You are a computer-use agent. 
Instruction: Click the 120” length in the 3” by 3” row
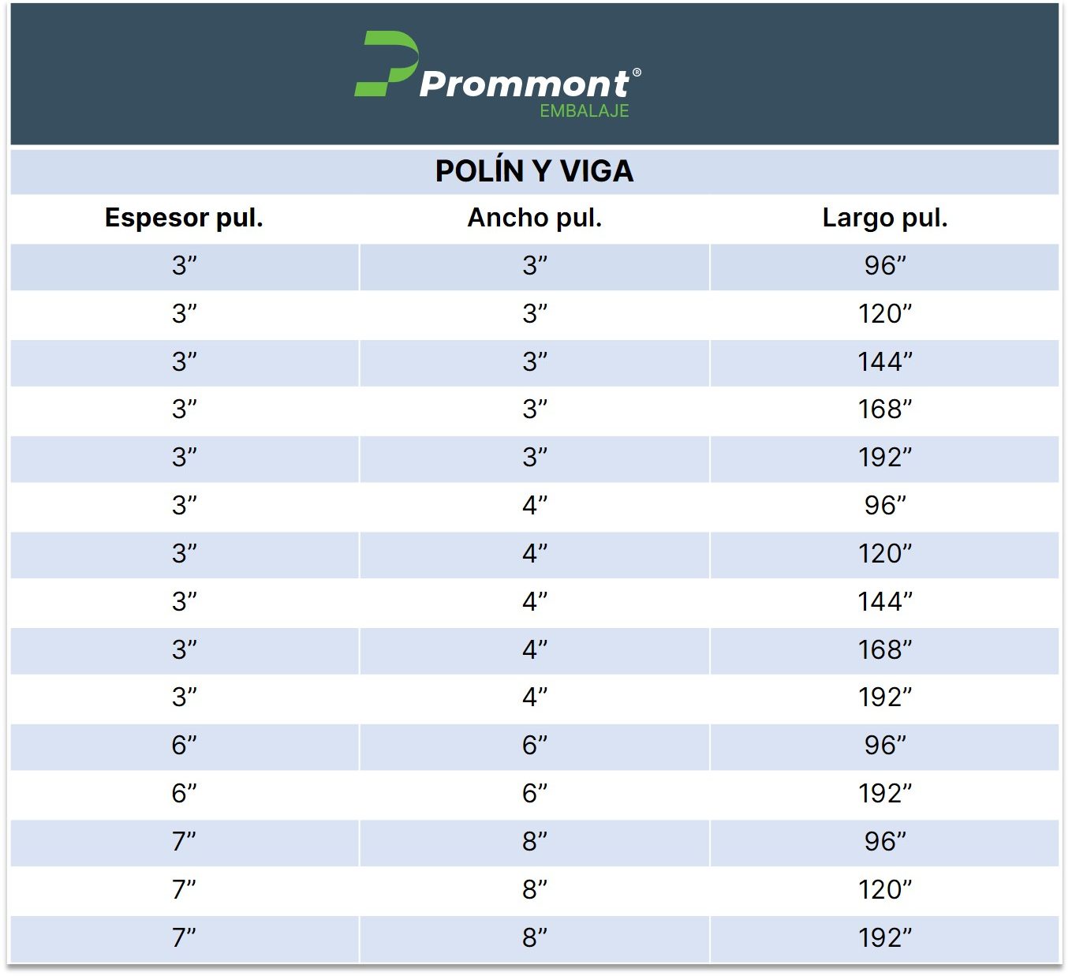(x=884, y=314)
